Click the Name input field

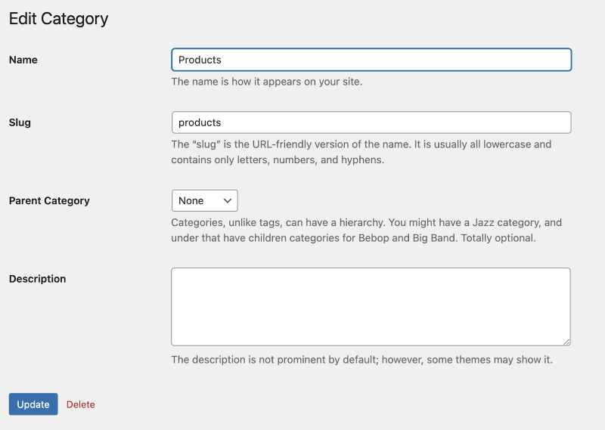click(x=371, y=60)
